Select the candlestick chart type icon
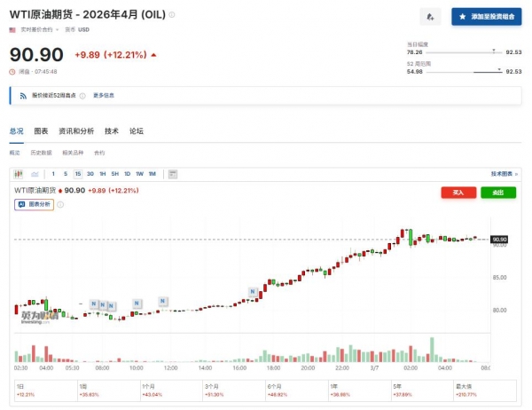Screen dimensions: 532x410 pos(19,174)
